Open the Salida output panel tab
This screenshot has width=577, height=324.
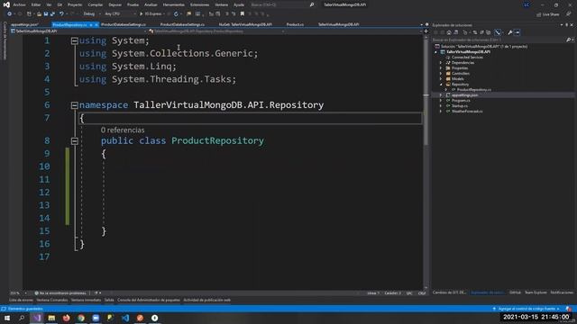coord(109,300)
